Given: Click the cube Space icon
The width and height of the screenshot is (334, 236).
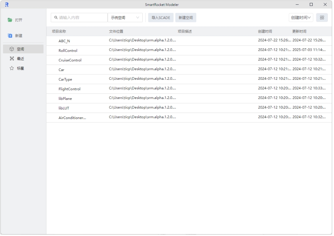Looking at the screenshot, I should [12, 49].
